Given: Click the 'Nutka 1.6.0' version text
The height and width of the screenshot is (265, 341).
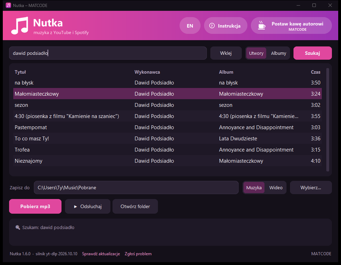Looking at the screenshot, I should click(20, 254).
